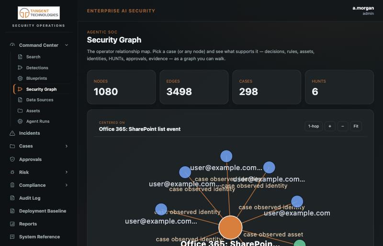This screenshot has height=246, width=383.
Task: Open the Search menu item
Action: pos(33,57)
